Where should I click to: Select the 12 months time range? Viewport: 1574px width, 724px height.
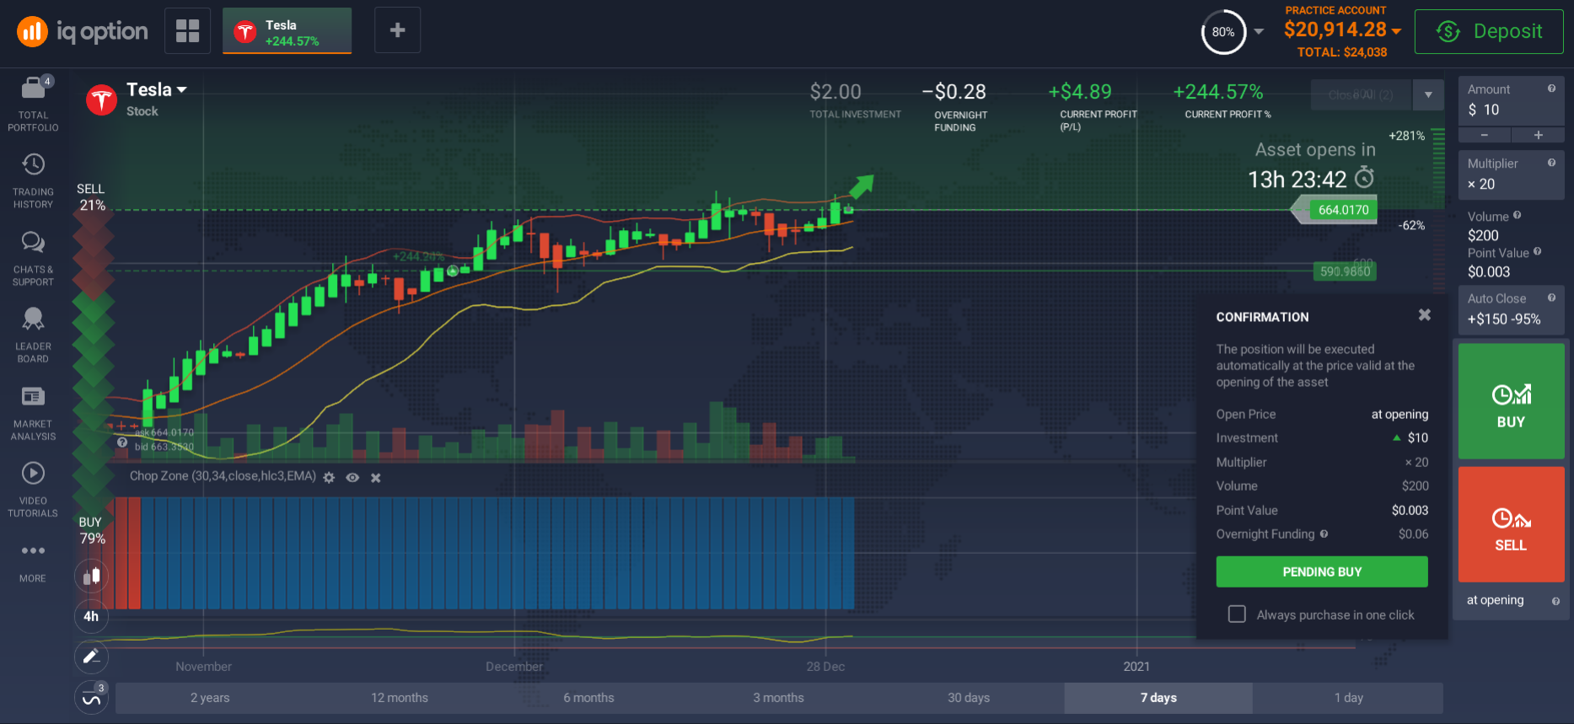(400, 698)
